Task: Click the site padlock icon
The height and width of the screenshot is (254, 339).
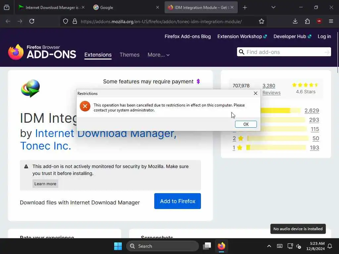Action: point(75,21)
